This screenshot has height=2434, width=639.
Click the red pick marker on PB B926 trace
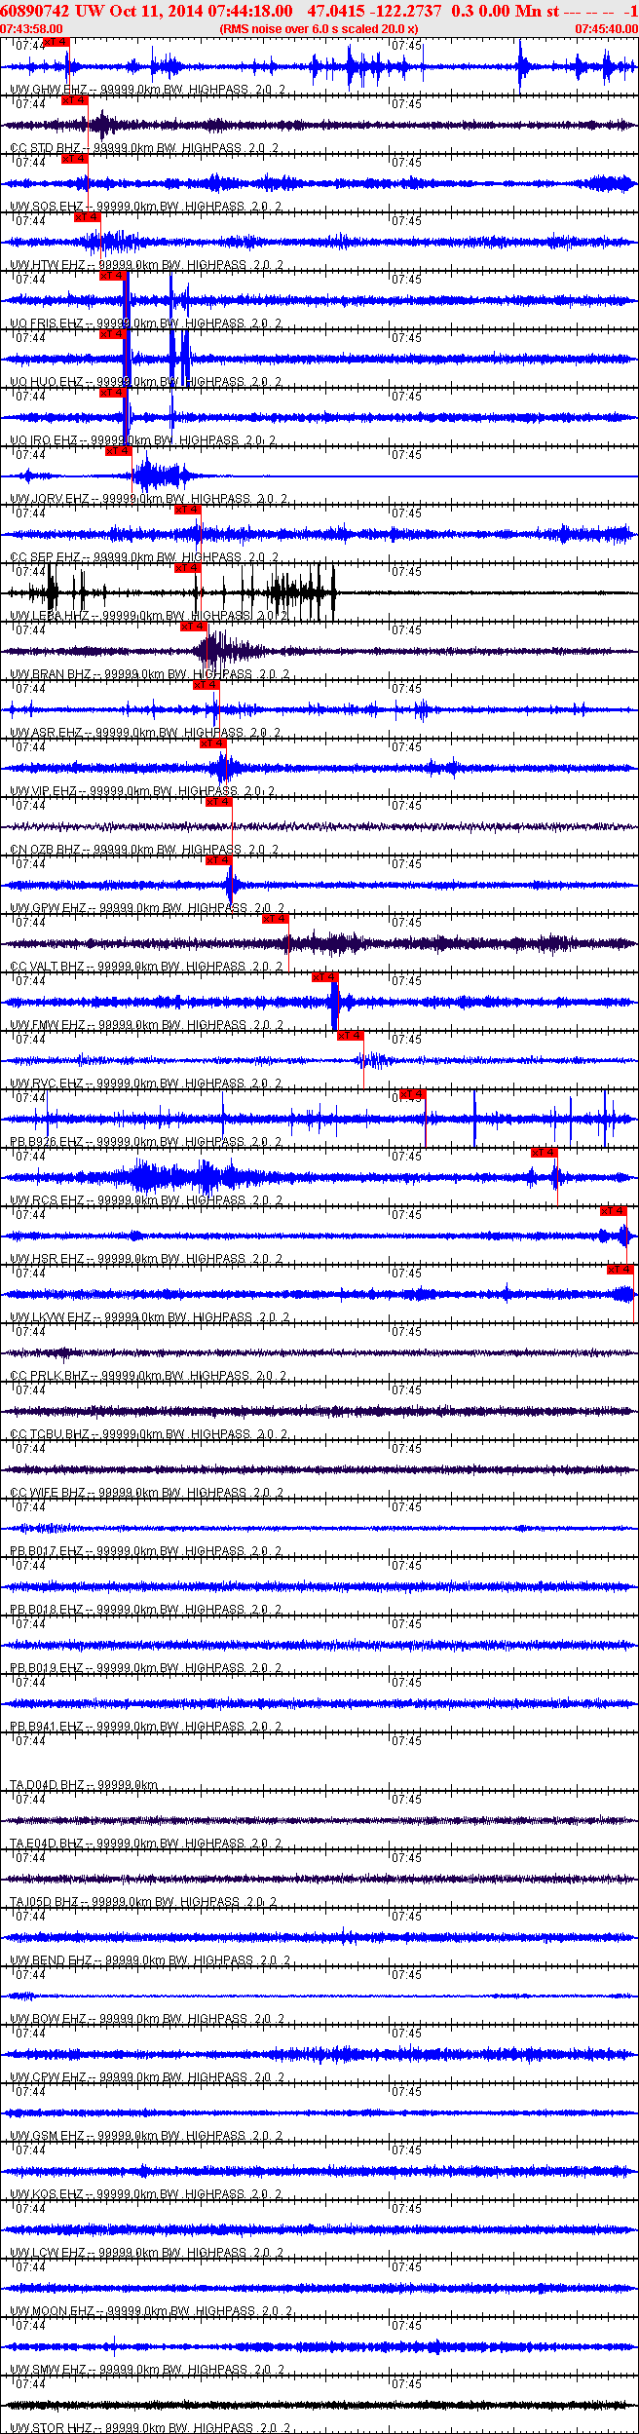point(413,1094)
